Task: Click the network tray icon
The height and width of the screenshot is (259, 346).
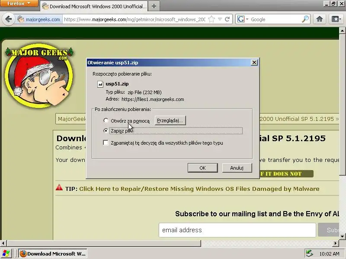Action: 309,254
